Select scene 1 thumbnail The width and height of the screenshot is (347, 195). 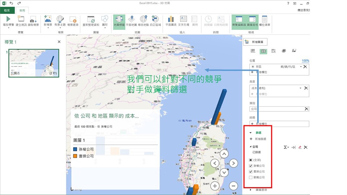pos(34,63)
